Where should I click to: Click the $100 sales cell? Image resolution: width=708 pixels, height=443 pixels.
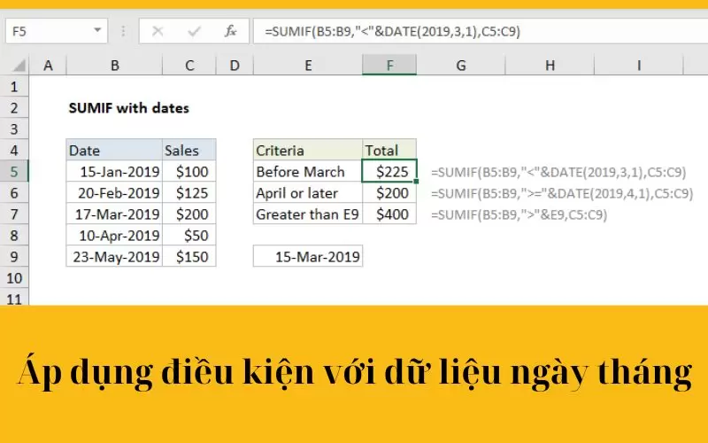(x=189, y=171)
